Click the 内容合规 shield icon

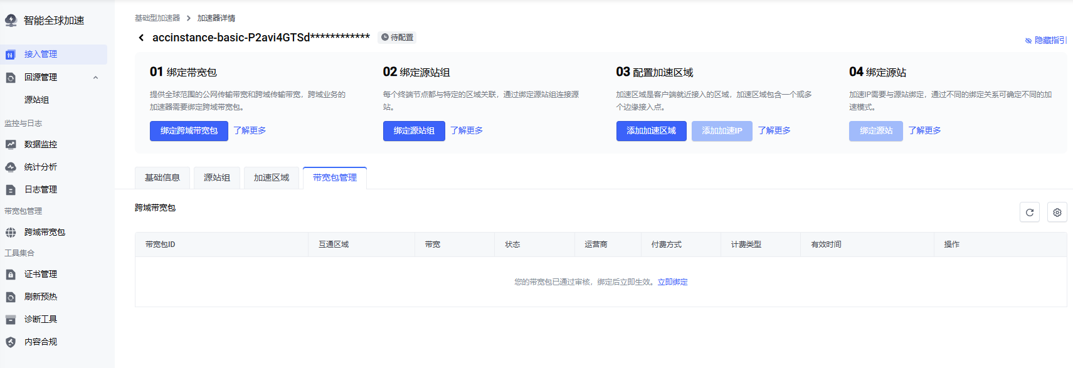coord(11,342)
